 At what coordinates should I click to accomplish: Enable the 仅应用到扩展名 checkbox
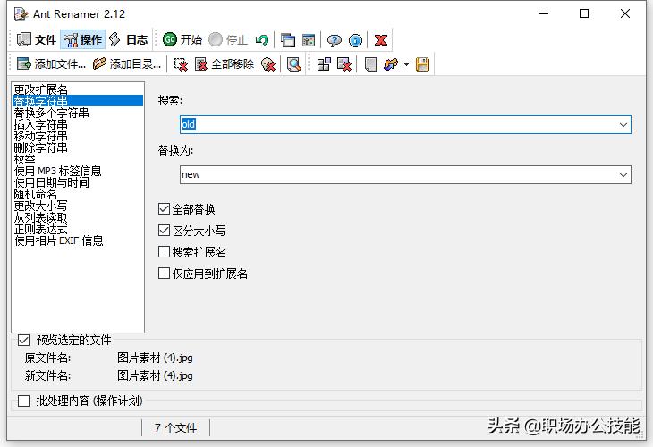coord(164,274)
